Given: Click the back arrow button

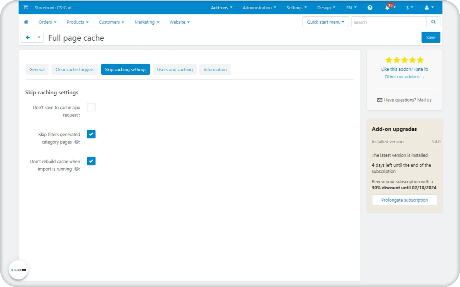Looking at the screenshot, I should 28,37.
